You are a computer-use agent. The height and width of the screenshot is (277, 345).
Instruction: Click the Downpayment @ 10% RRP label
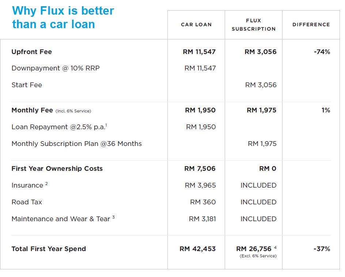pyautogui.click(x=56, y=68)
